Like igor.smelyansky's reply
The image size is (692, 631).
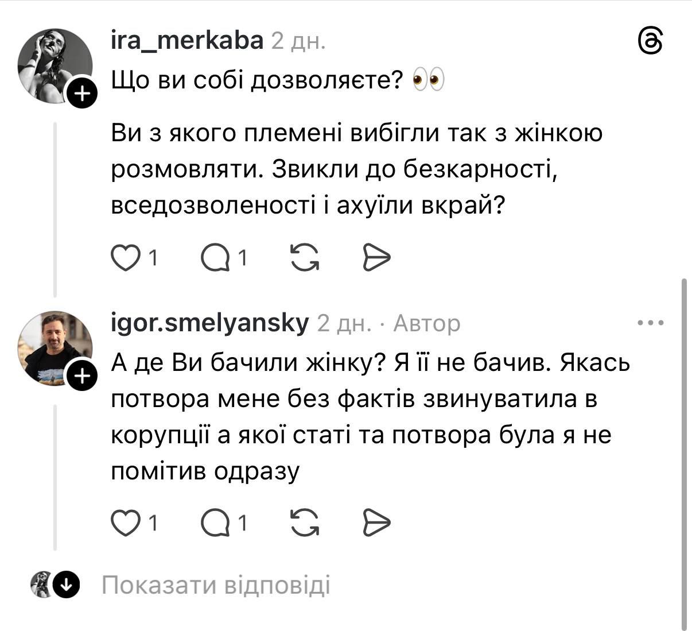pos(125,522)
